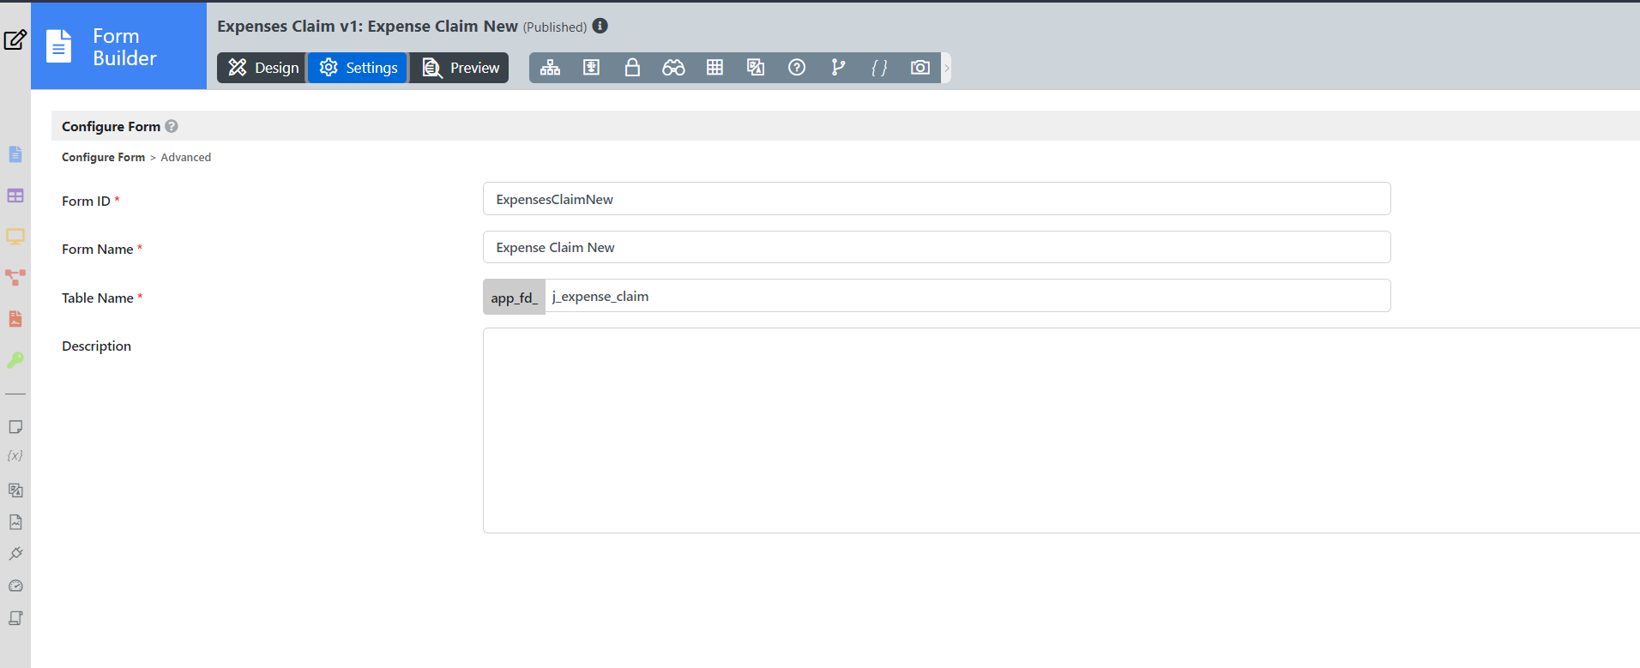Click the plug sidebar icon

click(x=15, y=554)
